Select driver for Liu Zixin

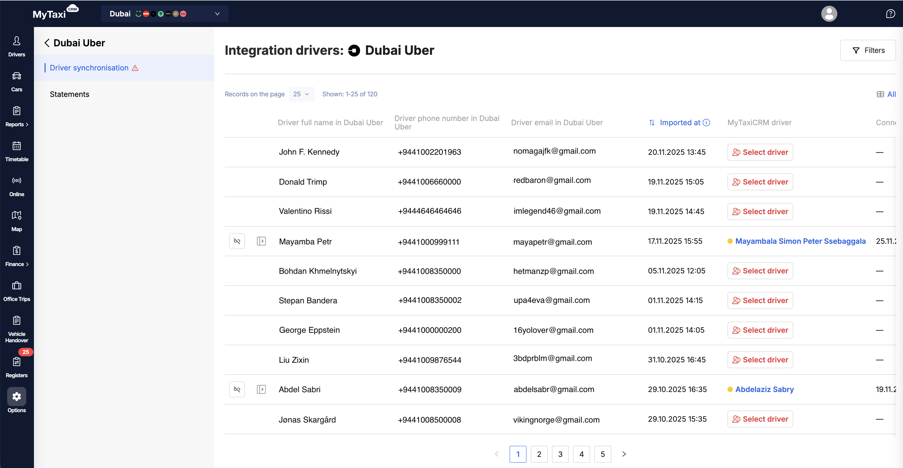760,360
